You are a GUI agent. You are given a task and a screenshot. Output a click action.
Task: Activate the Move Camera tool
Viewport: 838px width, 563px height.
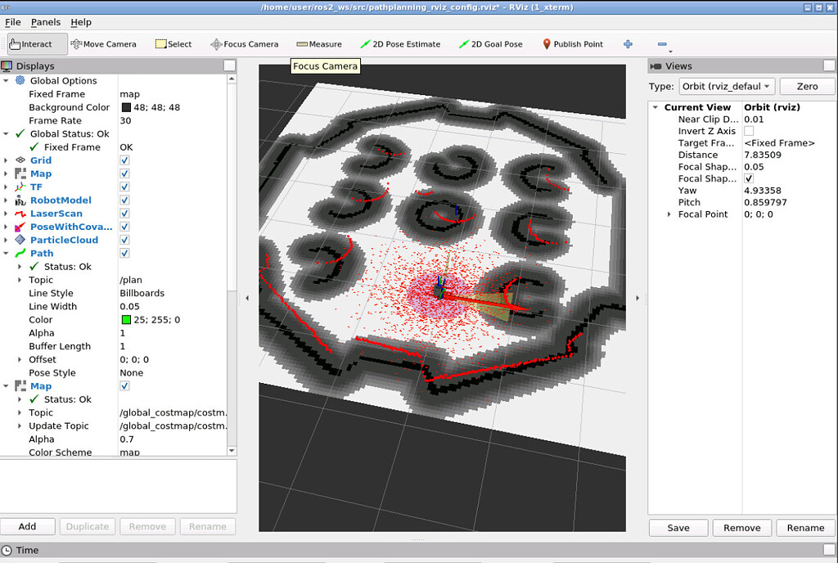click(x=104, y=44)
